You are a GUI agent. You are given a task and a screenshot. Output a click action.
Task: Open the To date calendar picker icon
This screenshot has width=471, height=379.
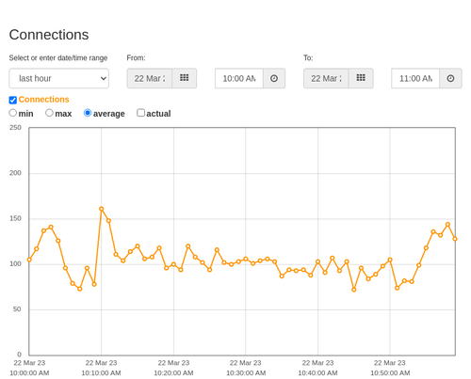tap(361, 78)
